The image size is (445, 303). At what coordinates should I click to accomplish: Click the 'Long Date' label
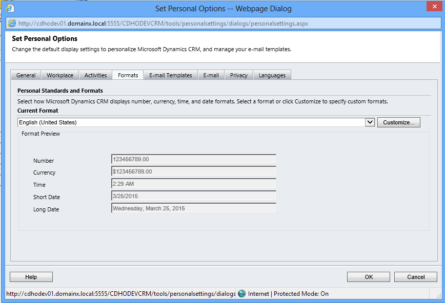(46, 209)
